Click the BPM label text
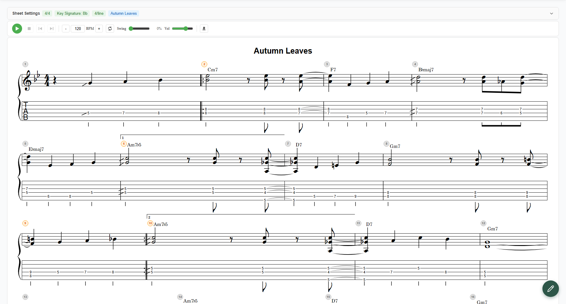This screenshot has height=304, width=566. [x=90, y=29]
